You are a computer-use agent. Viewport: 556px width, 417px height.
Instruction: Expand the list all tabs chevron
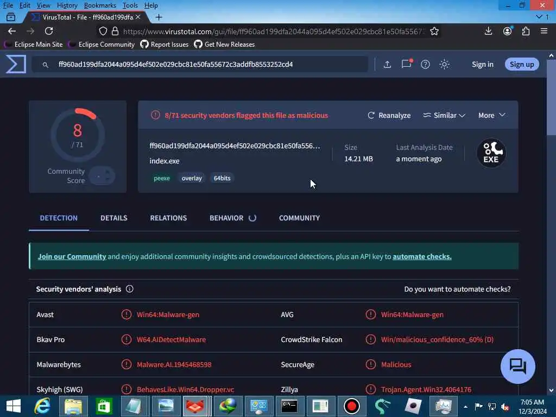tap(539, 17)
